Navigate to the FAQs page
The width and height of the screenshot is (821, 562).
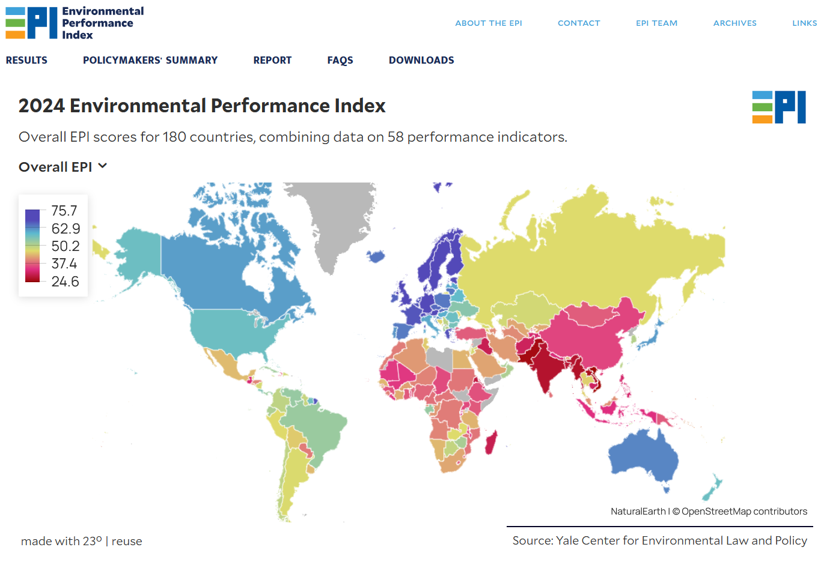[340, 60]
